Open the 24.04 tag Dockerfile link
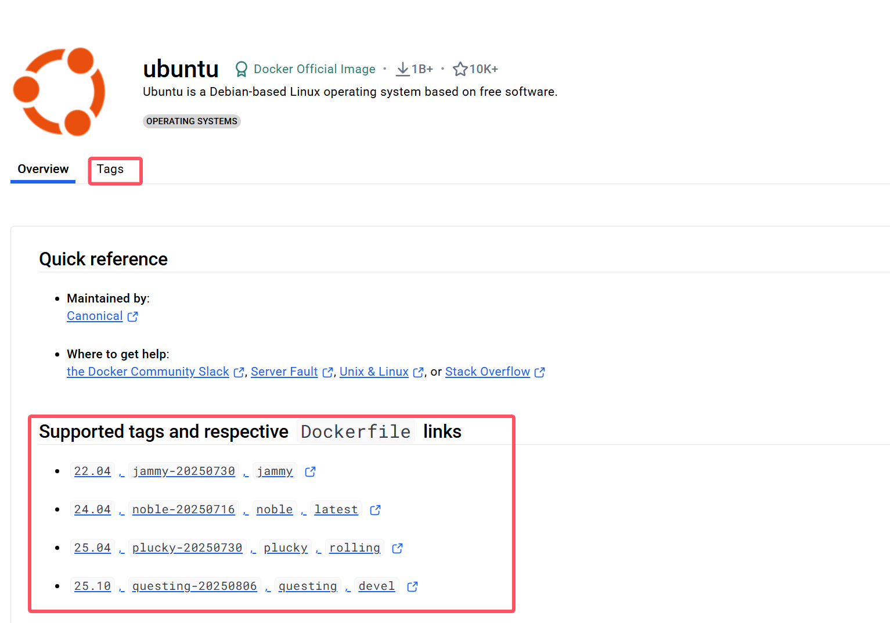Viewport: 890px width, 623px height. point(92,510)
